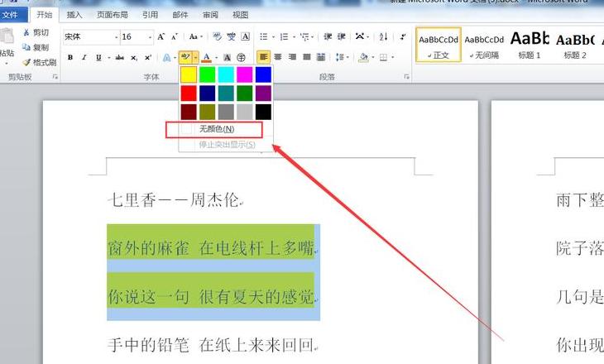This screenshot has height=364, width=604.
Task: Toggle Italic formatting
Action: click(x=84, y=57)
